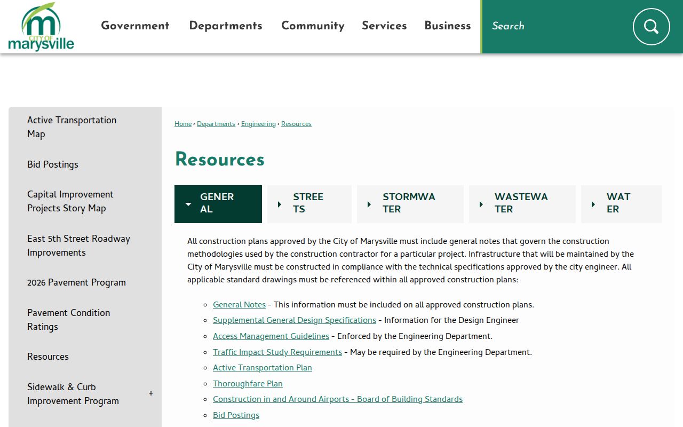Viewport: 683px width, 427px height.
Task: Go to Engineering breadcrumb
Action: tap(258, 124)
